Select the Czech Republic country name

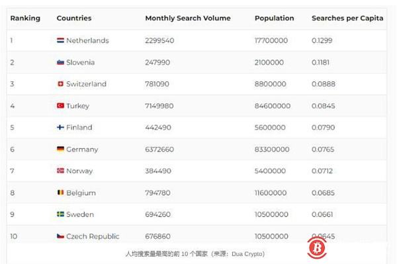(x=93, y=236)
